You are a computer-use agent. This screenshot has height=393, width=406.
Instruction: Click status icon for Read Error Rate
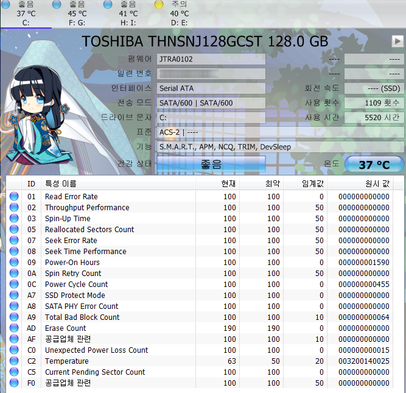coord(14,196)
